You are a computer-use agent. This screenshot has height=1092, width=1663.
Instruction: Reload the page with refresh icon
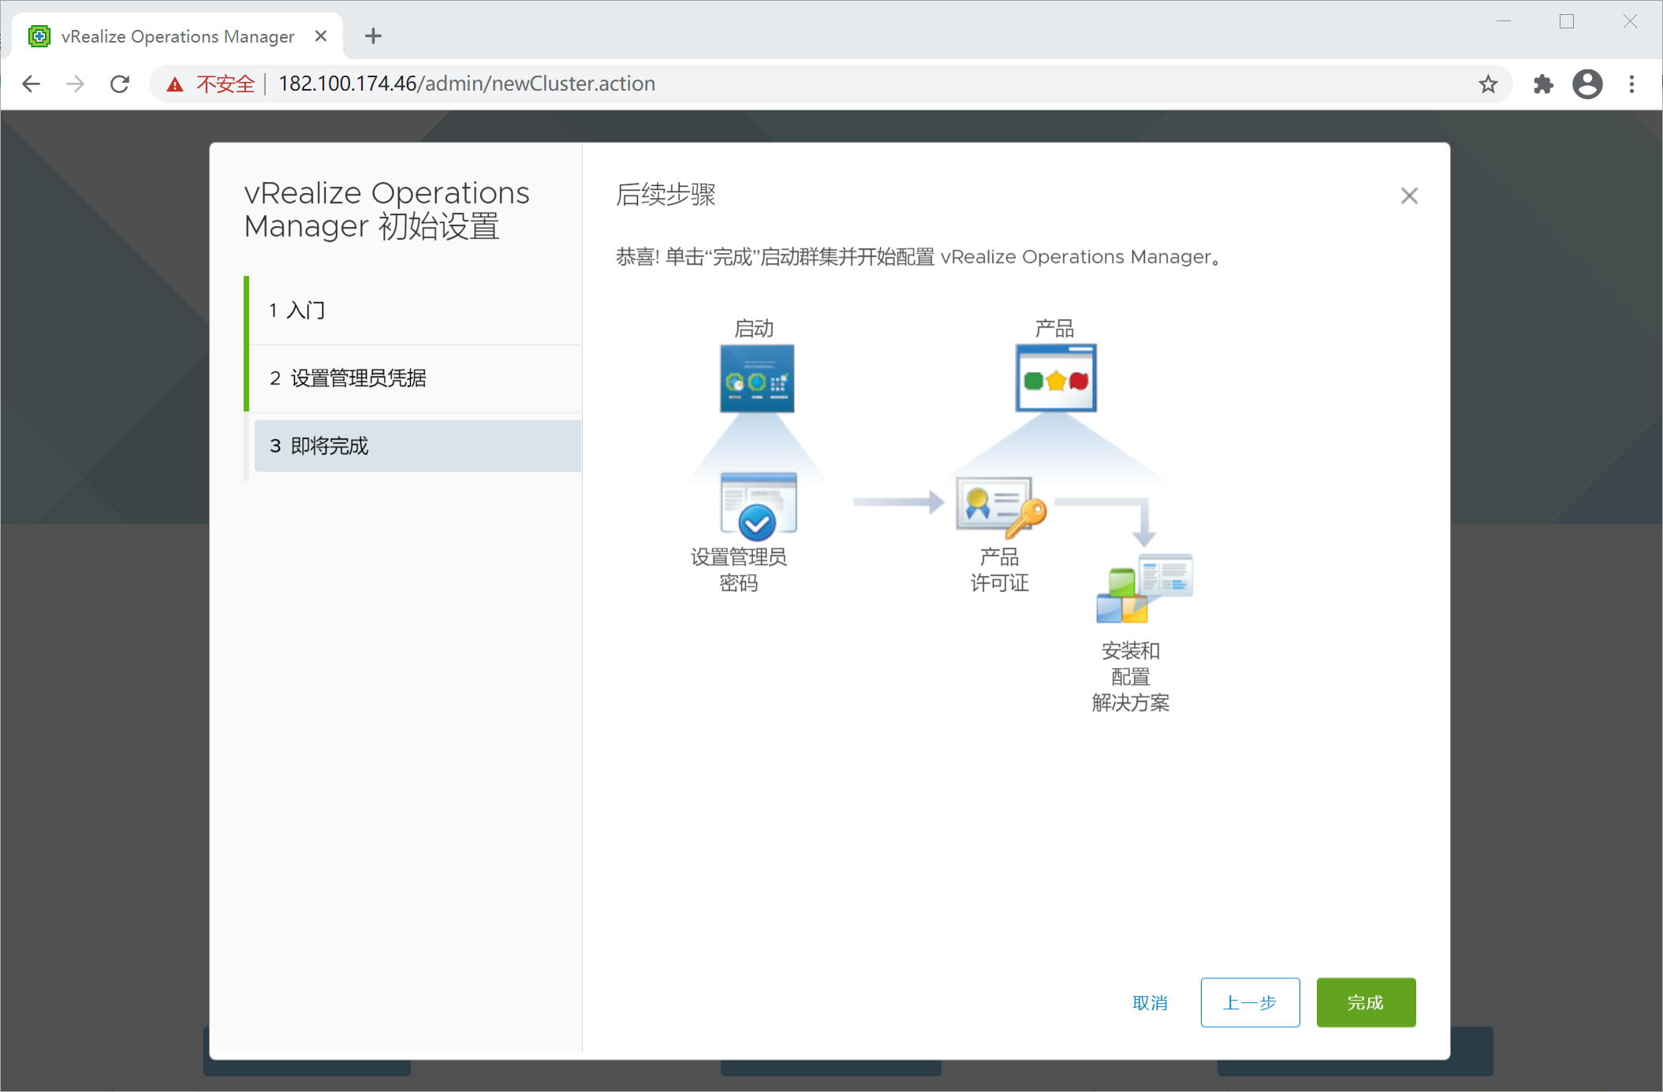(x=120, y=84)
